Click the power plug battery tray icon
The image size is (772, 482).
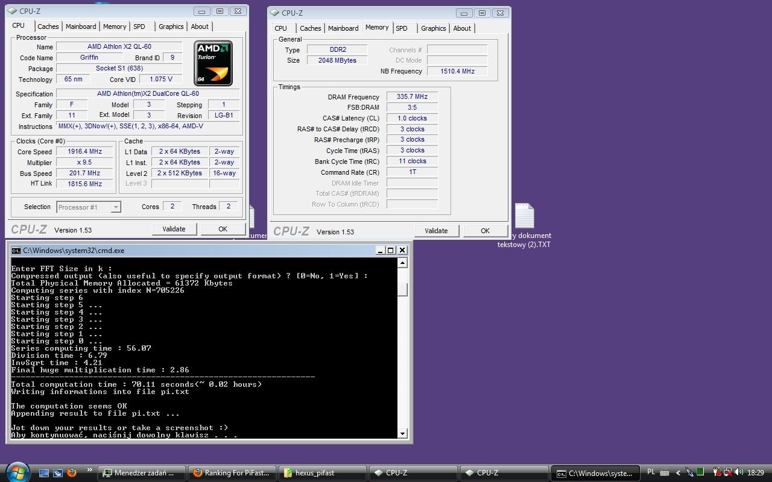click(717, 473)
